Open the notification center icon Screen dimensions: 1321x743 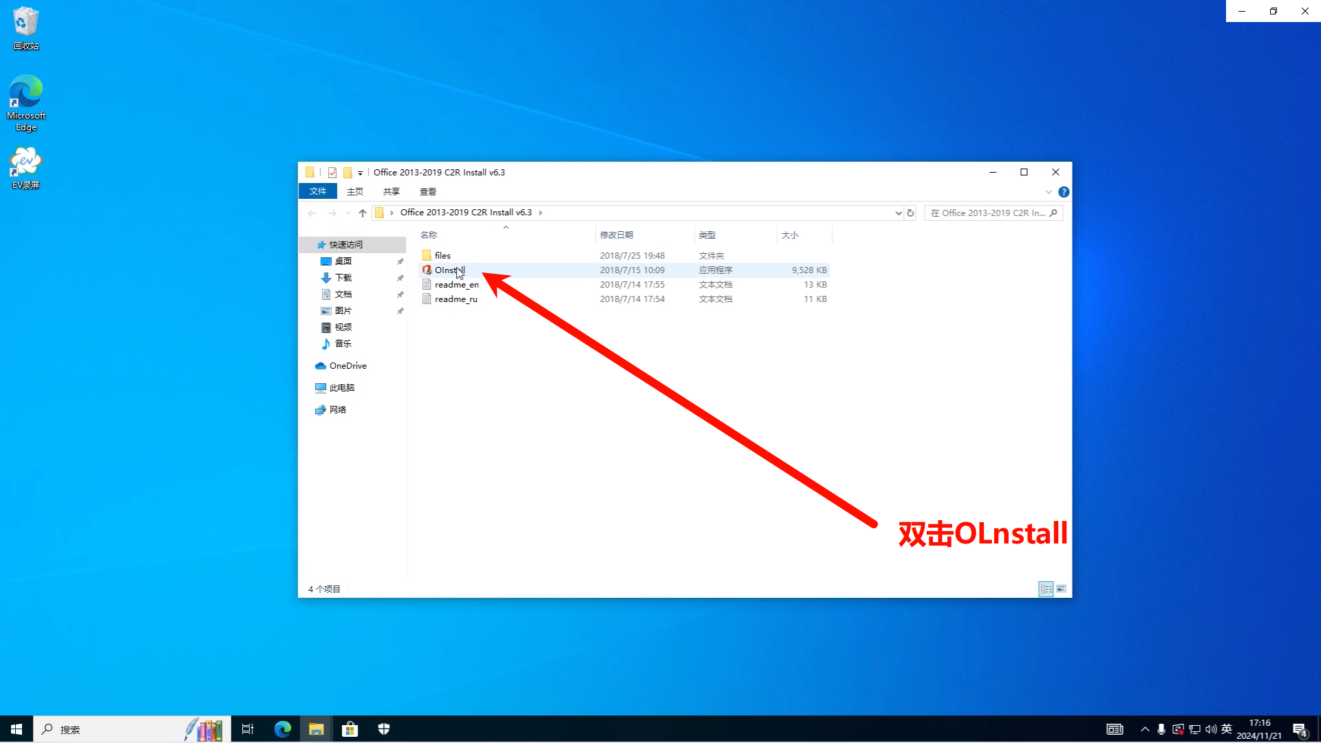pyautogui.click(x=1300, y=730)
